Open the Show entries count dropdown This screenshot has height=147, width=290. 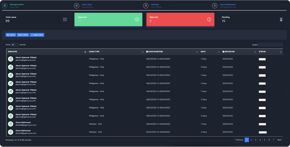[x=15, y=45]
